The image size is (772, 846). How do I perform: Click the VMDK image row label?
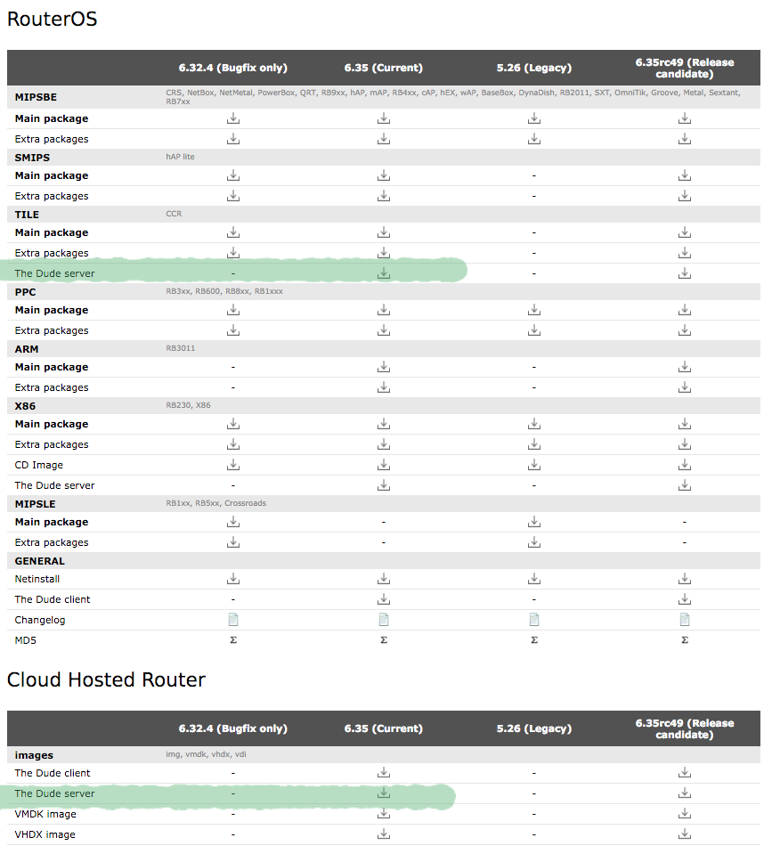[x=45, y=814]
